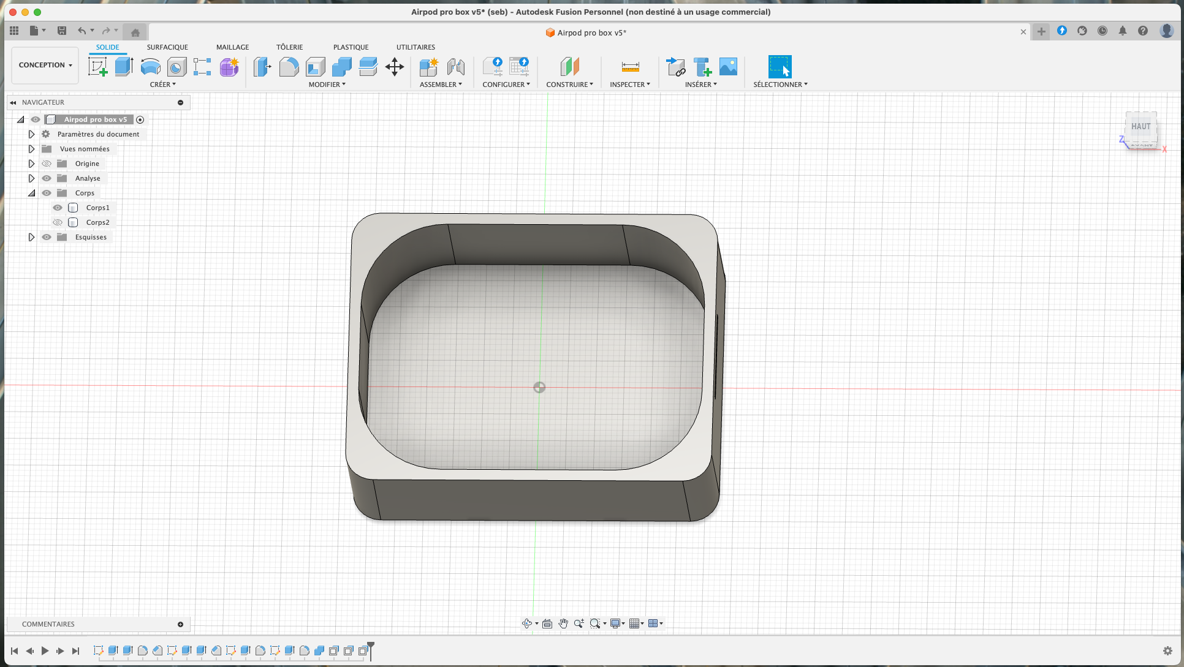Expand Paramètres du document
Viewport: 1184px width, 667px height.
pos(31,134)
